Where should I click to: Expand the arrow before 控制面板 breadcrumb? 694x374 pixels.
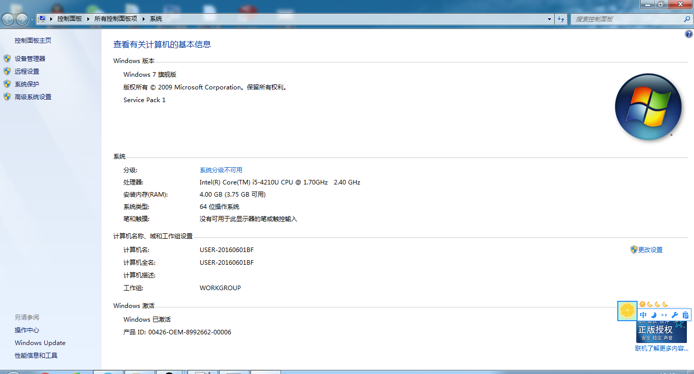tap(51, 19)
